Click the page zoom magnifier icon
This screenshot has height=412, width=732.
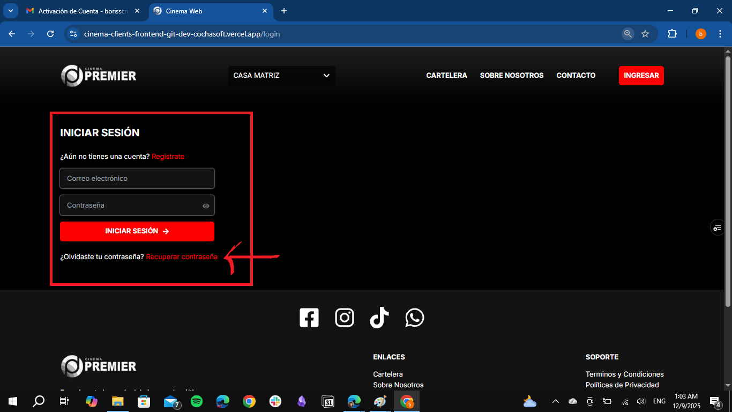tap(628, 34)
